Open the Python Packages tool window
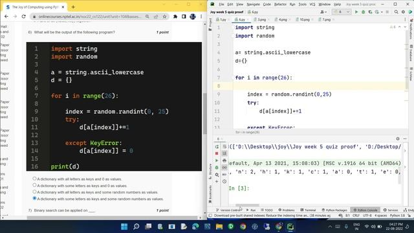The width and height of the screenshot is (414, 233). tap(334, 210)
